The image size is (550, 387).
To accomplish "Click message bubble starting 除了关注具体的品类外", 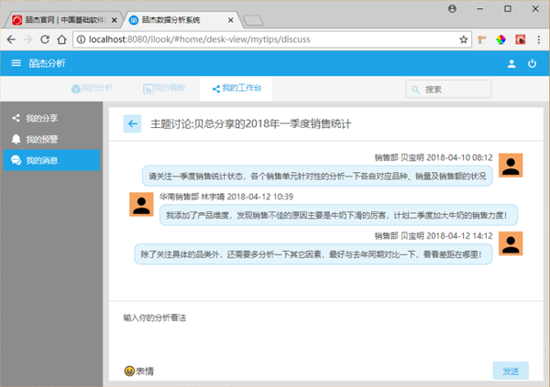I will coord(313,254).
